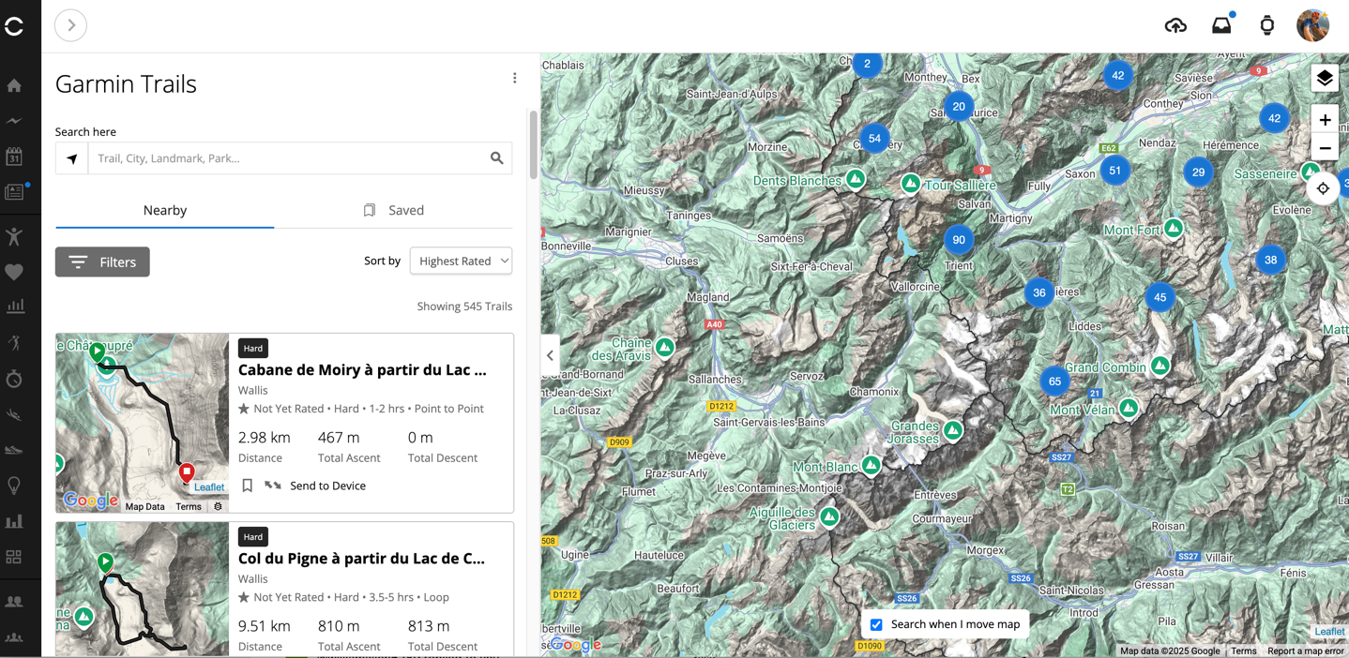1349x658 pixels.
Task: Open the Sort by Highest Rated dropdown
Action: pyautogui.click(x=461, y=261)
